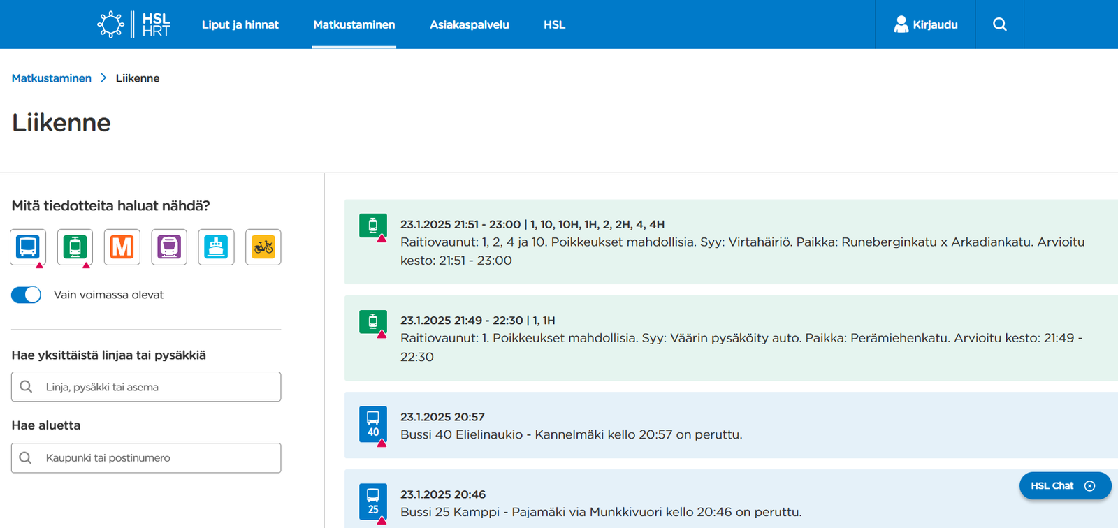Open 'Liput ja hinnat' menu

click(240, 24)
